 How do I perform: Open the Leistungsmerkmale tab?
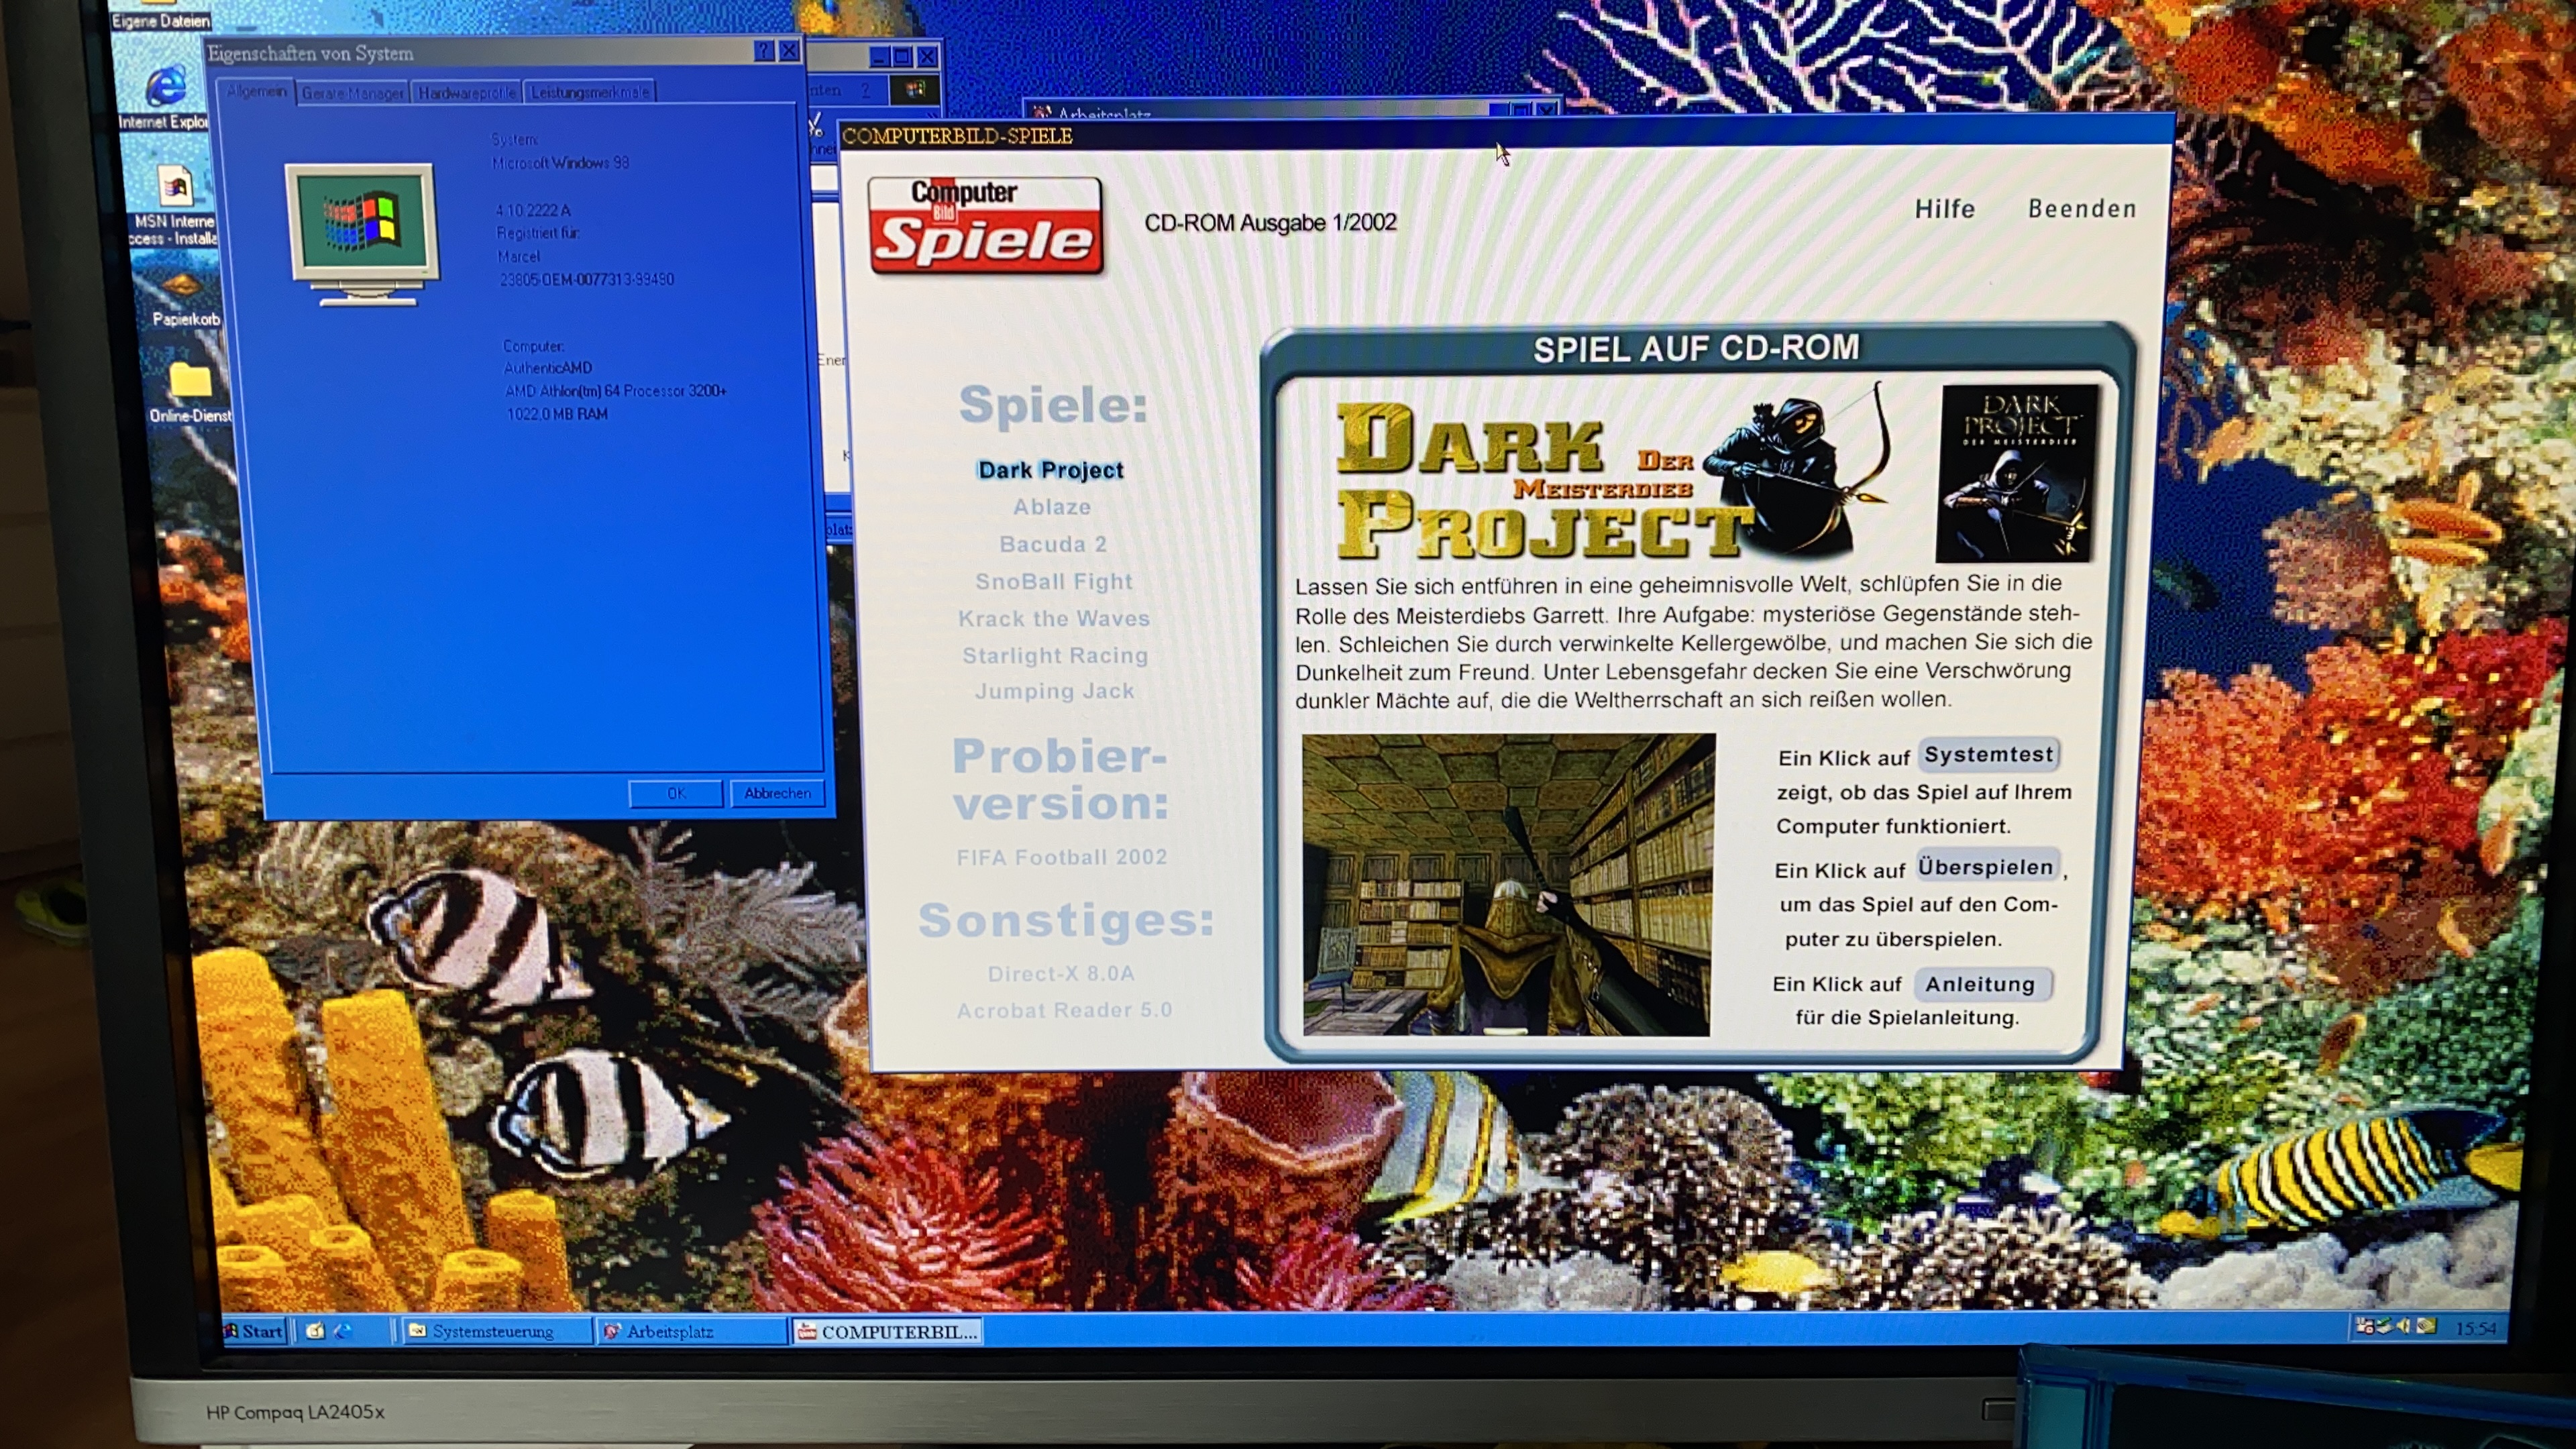click(589, 93)
